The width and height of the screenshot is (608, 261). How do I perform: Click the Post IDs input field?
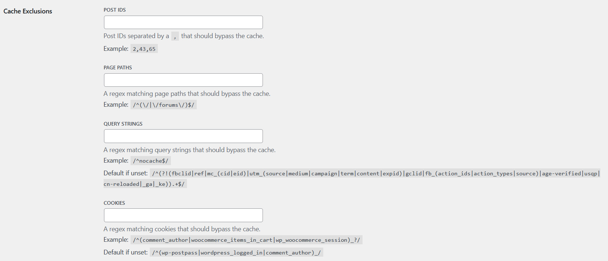point(183,23)
